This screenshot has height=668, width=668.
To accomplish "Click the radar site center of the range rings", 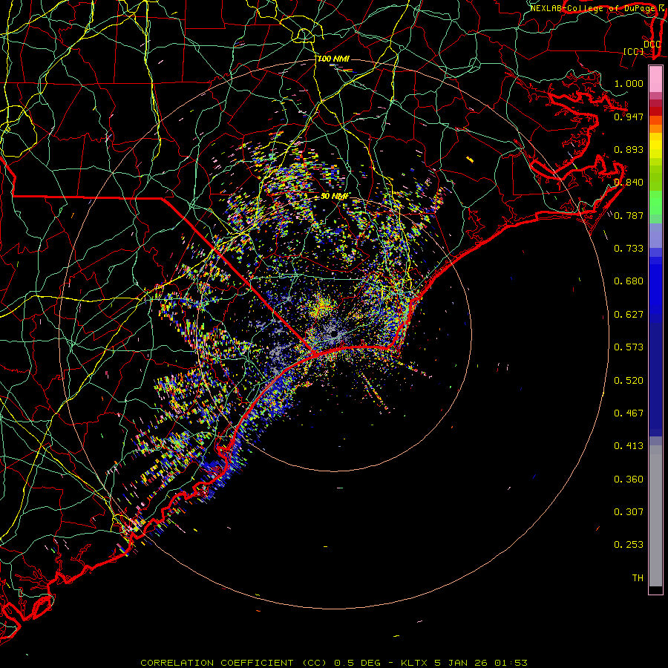I will coord(335,333).
